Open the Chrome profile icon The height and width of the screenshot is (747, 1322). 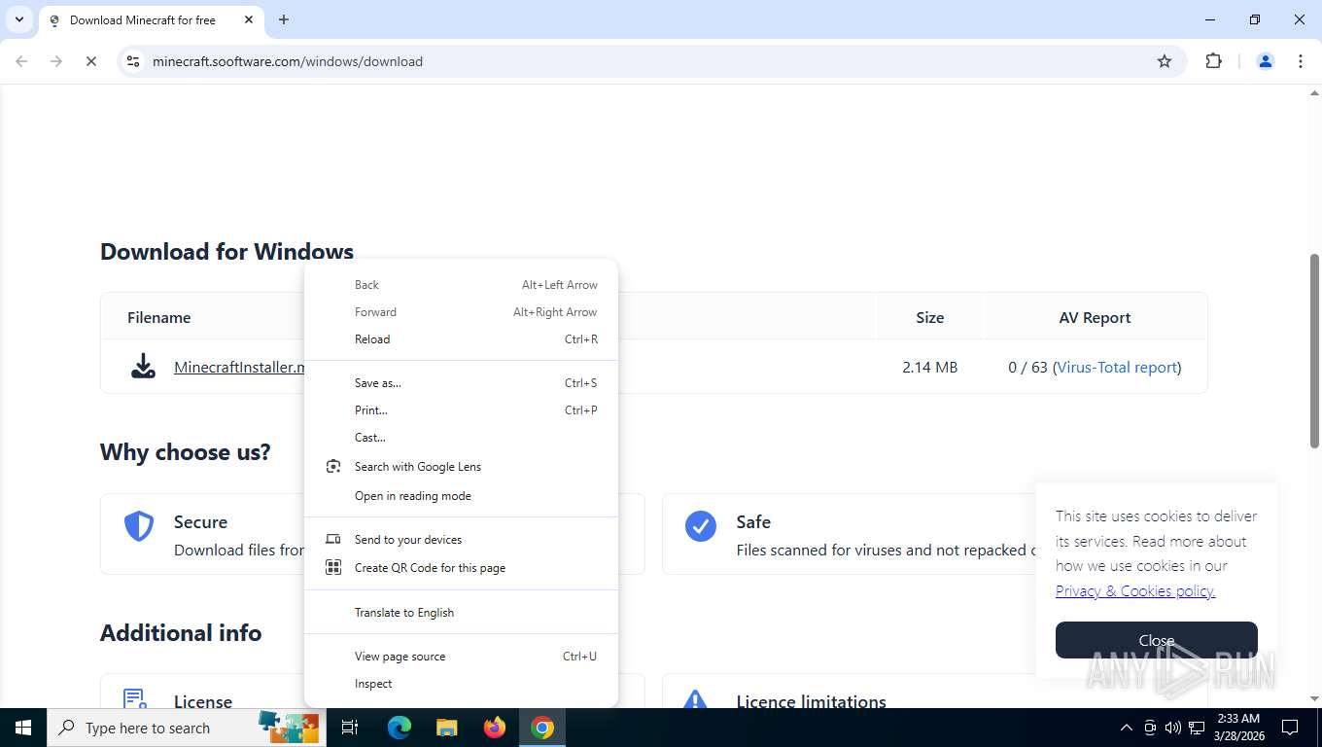pos(1266,61)
